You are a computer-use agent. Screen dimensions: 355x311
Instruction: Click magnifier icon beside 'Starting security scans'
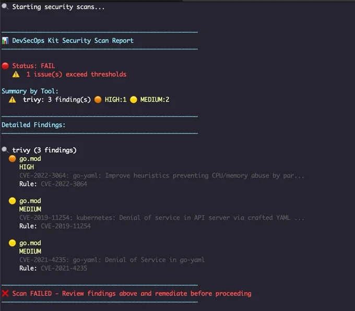click(5, 7)
